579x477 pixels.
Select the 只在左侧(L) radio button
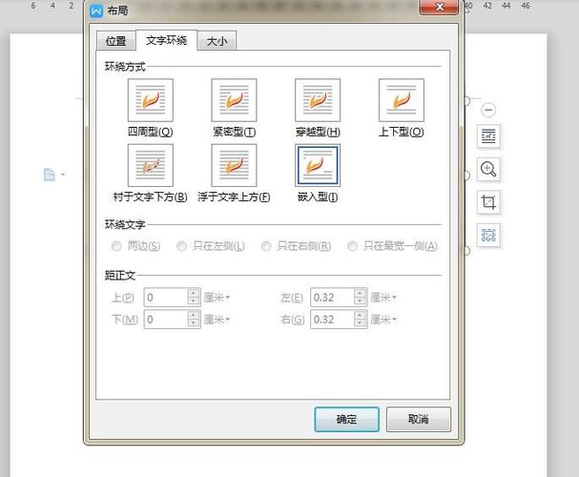pyautogui.click(x=181, y=246)
